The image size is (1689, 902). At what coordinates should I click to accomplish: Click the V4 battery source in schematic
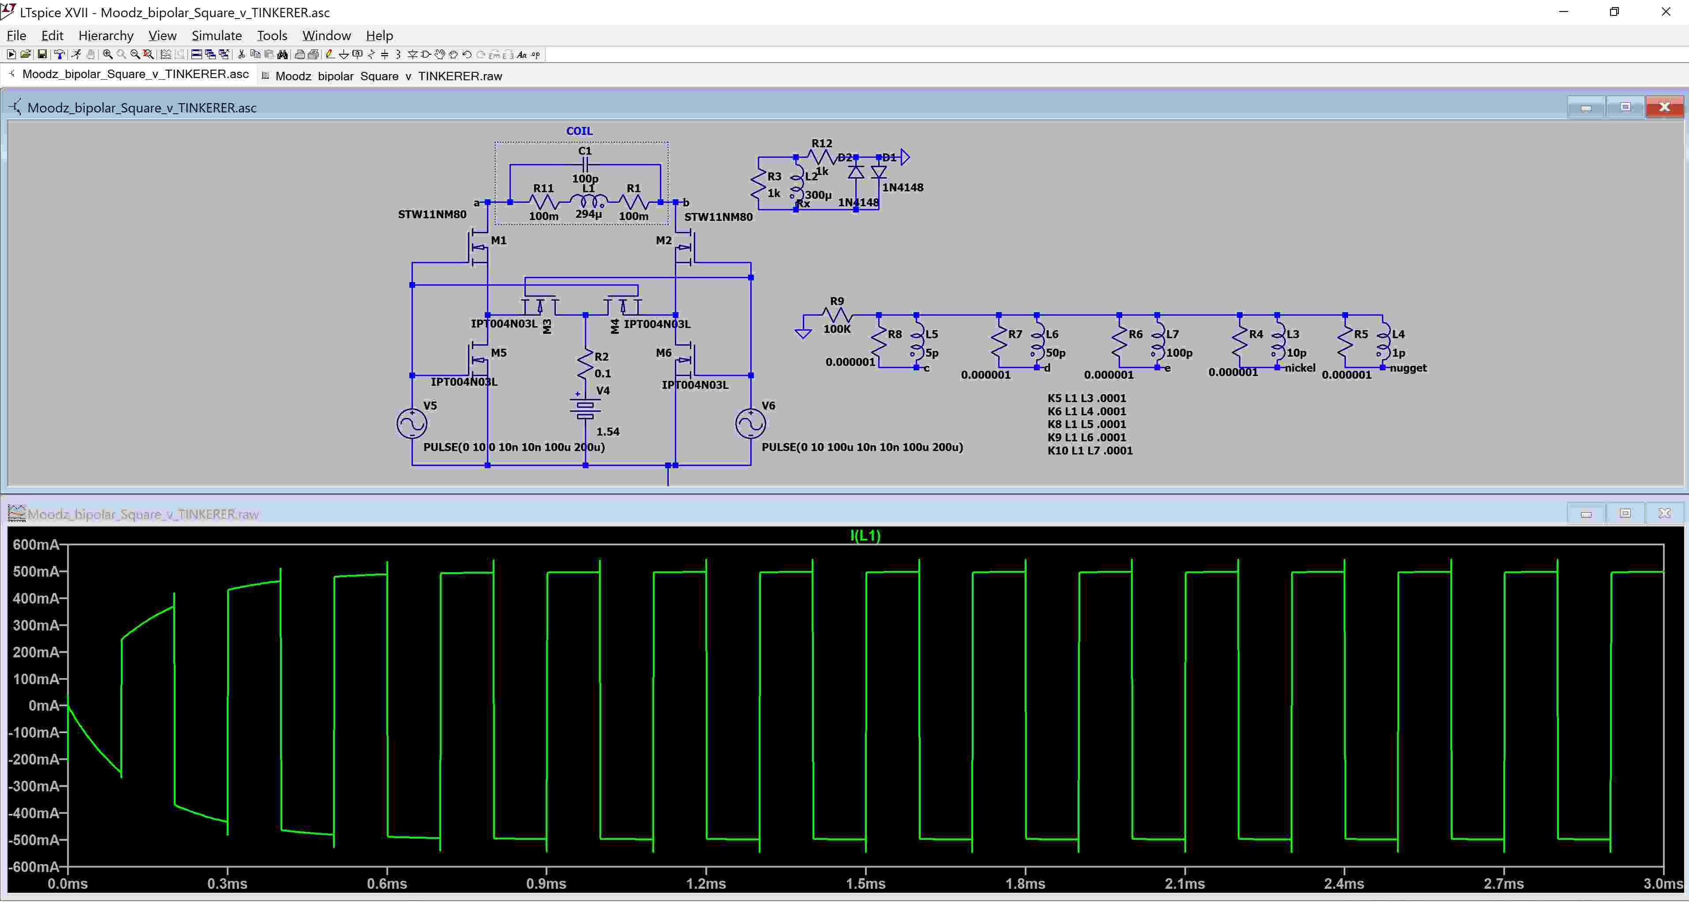585,409
